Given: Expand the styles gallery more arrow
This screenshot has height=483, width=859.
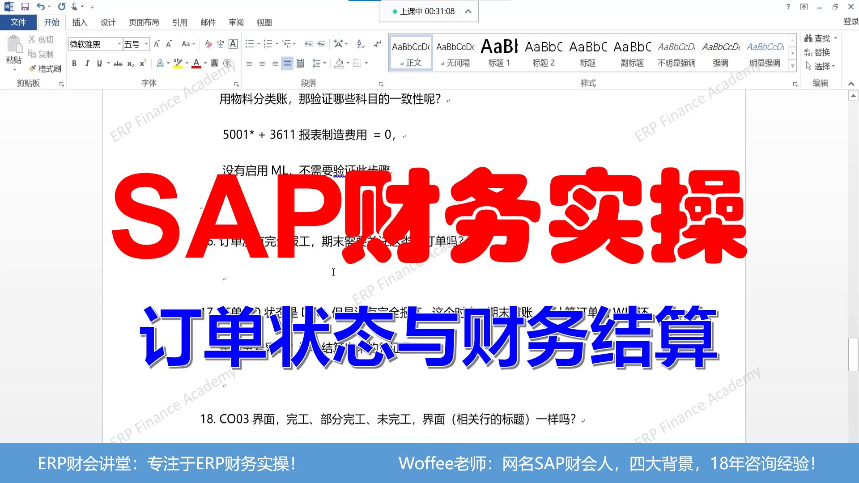Looking at the screenshot, I should 792,65.
